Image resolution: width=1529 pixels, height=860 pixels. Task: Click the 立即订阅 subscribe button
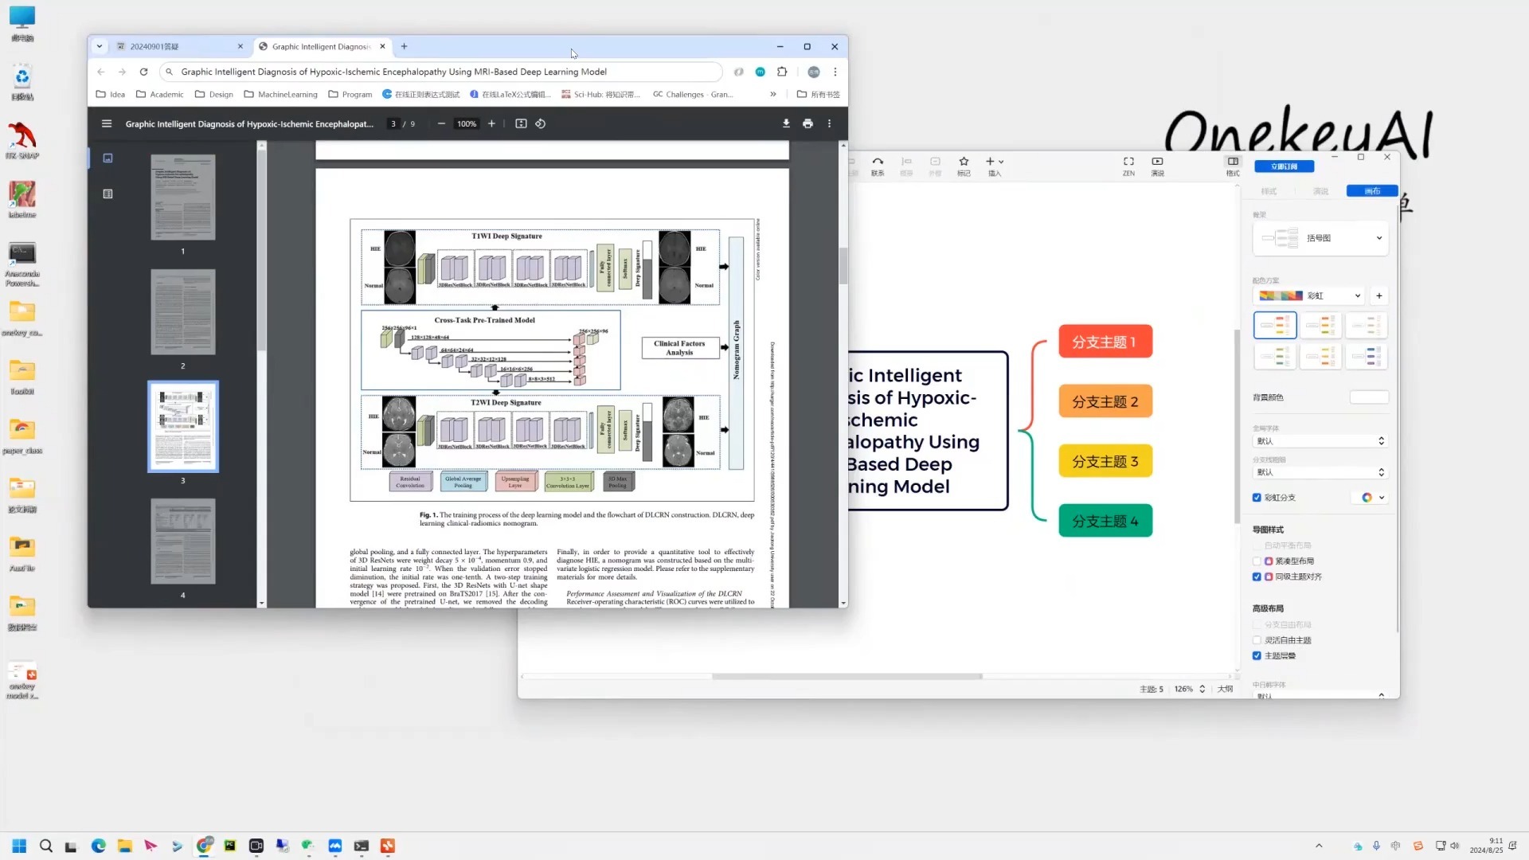pyautogui.click(x=1284, y=166)
